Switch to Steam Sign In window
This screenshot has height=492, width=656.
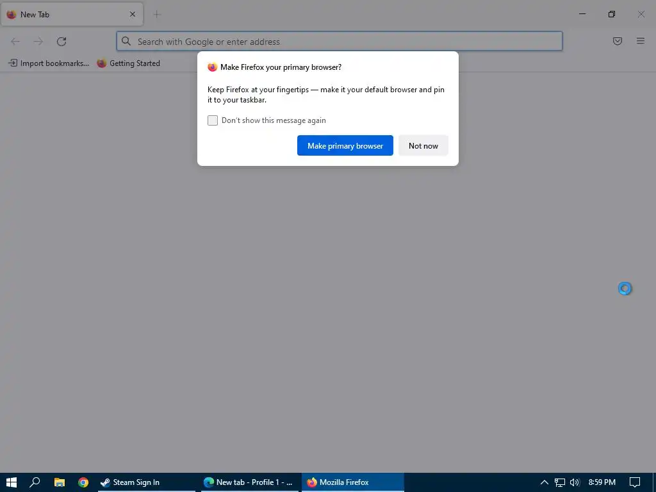147,482
